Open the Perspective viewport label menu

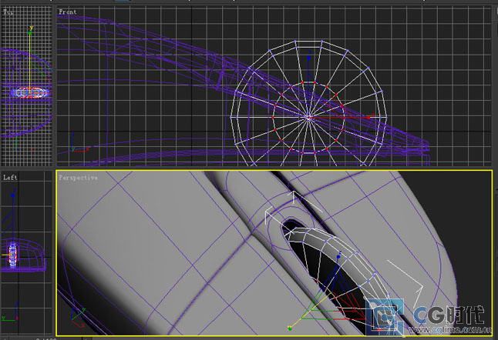79,177
